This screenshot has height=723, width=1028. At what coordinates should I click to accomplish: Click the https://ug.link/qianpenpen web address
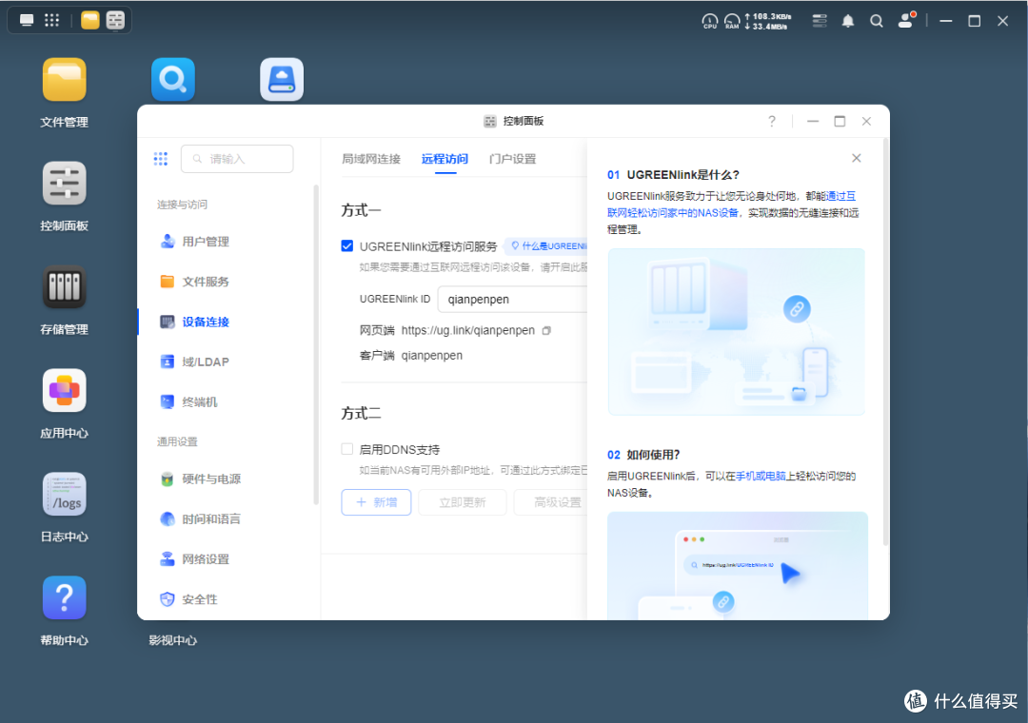[468, 330]
